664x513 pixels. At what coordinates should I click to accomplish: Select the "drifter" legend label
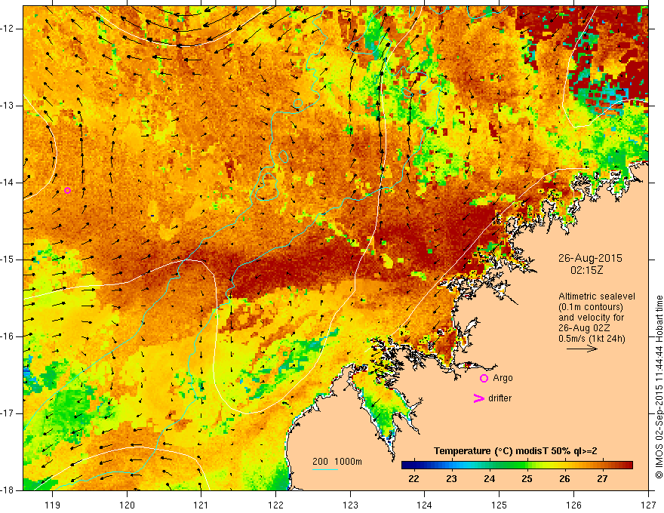pyautogui.click(x=500, y=398)
